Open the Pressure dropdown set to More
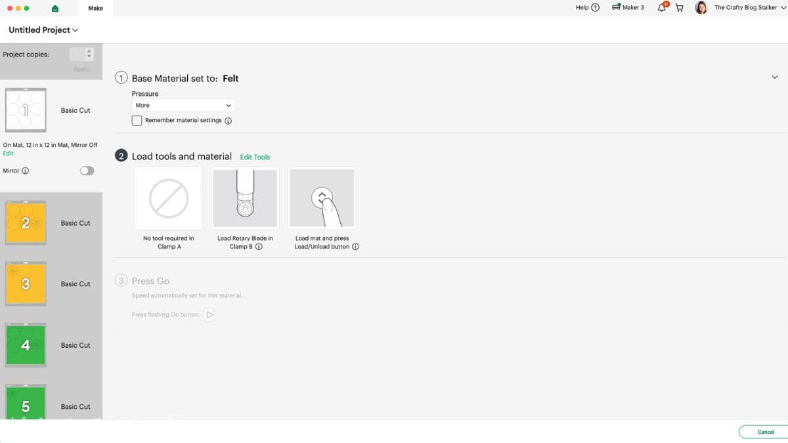Viewport: 788px width, 443px height. pyautogui.click(x=183, y=105)
